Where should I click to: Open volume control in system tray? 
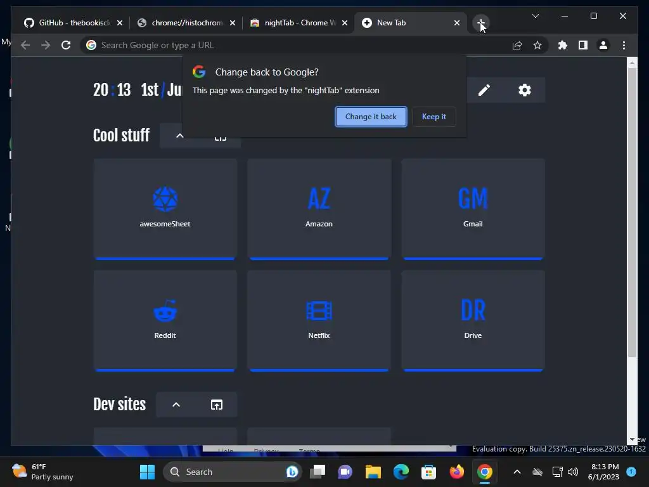pyautogui.click(x=573, y=472)
